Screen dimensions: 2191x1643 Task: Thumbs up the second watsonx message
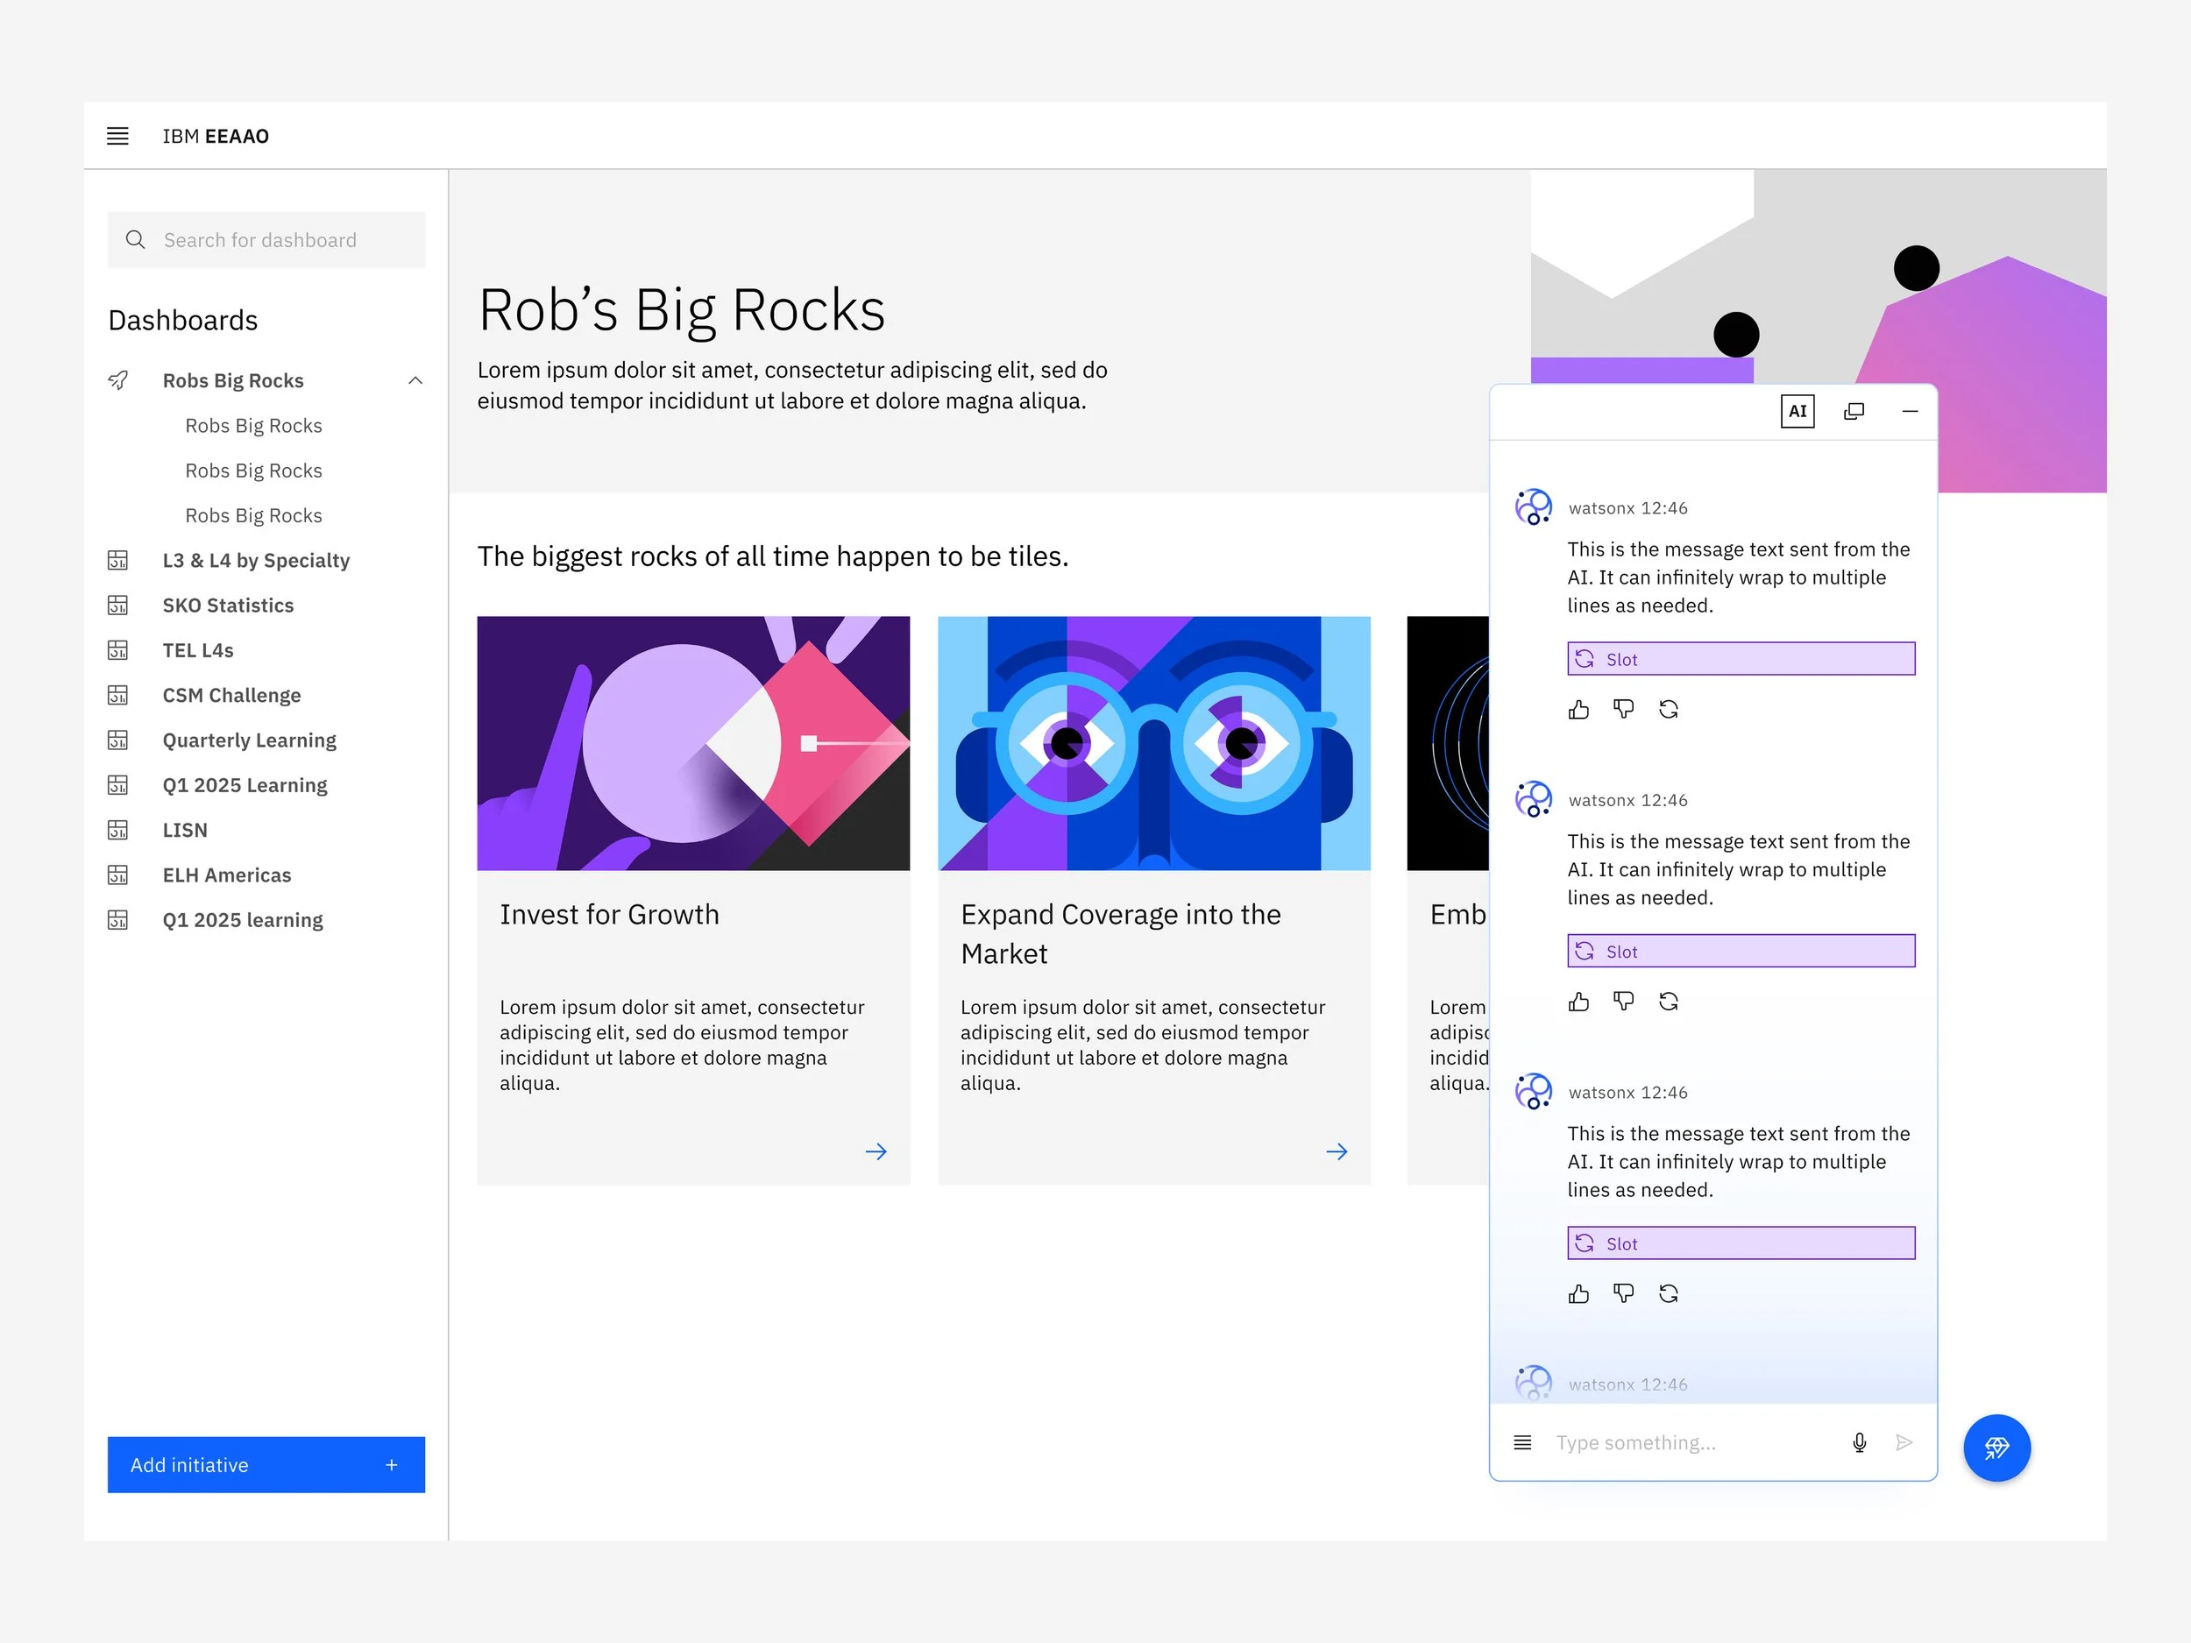point(1579,1002)
